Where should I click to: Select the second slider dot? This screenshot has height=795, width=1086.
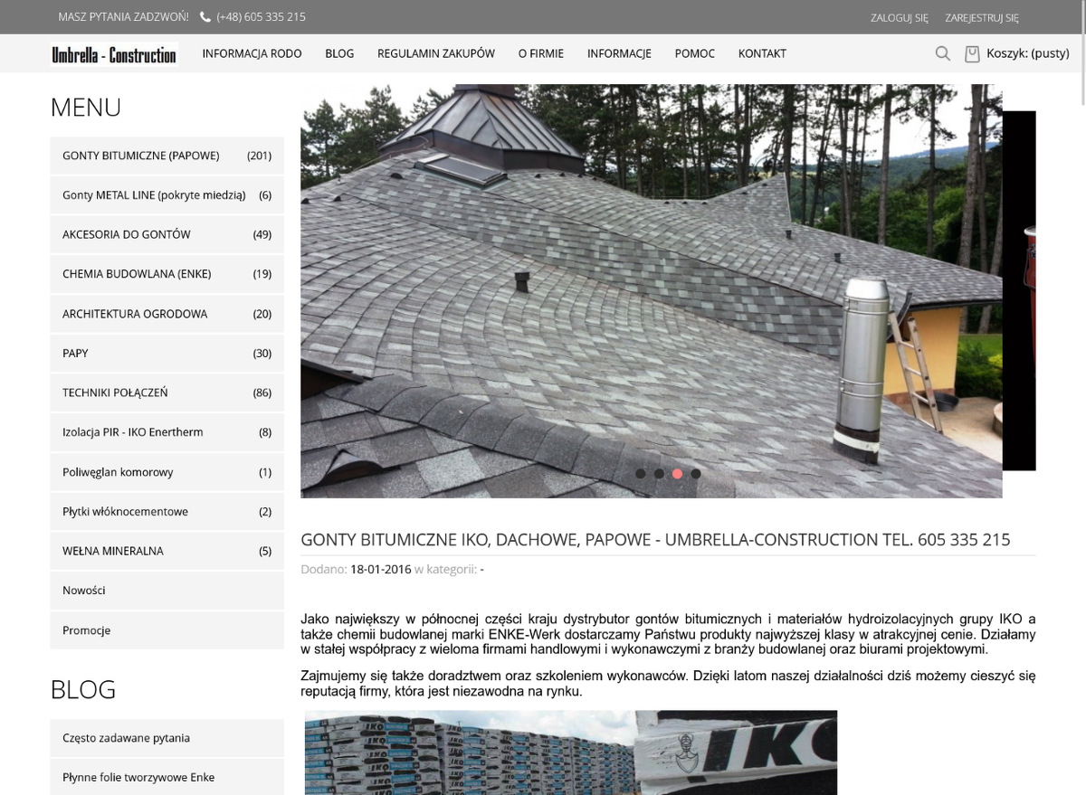[x=659, y=473]
